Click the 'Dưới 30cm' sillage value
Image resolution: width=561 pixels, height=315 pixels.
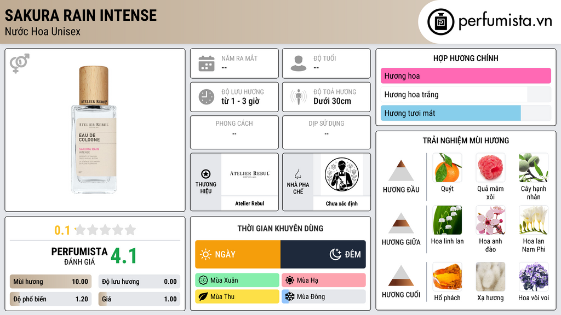coord(333,101)
